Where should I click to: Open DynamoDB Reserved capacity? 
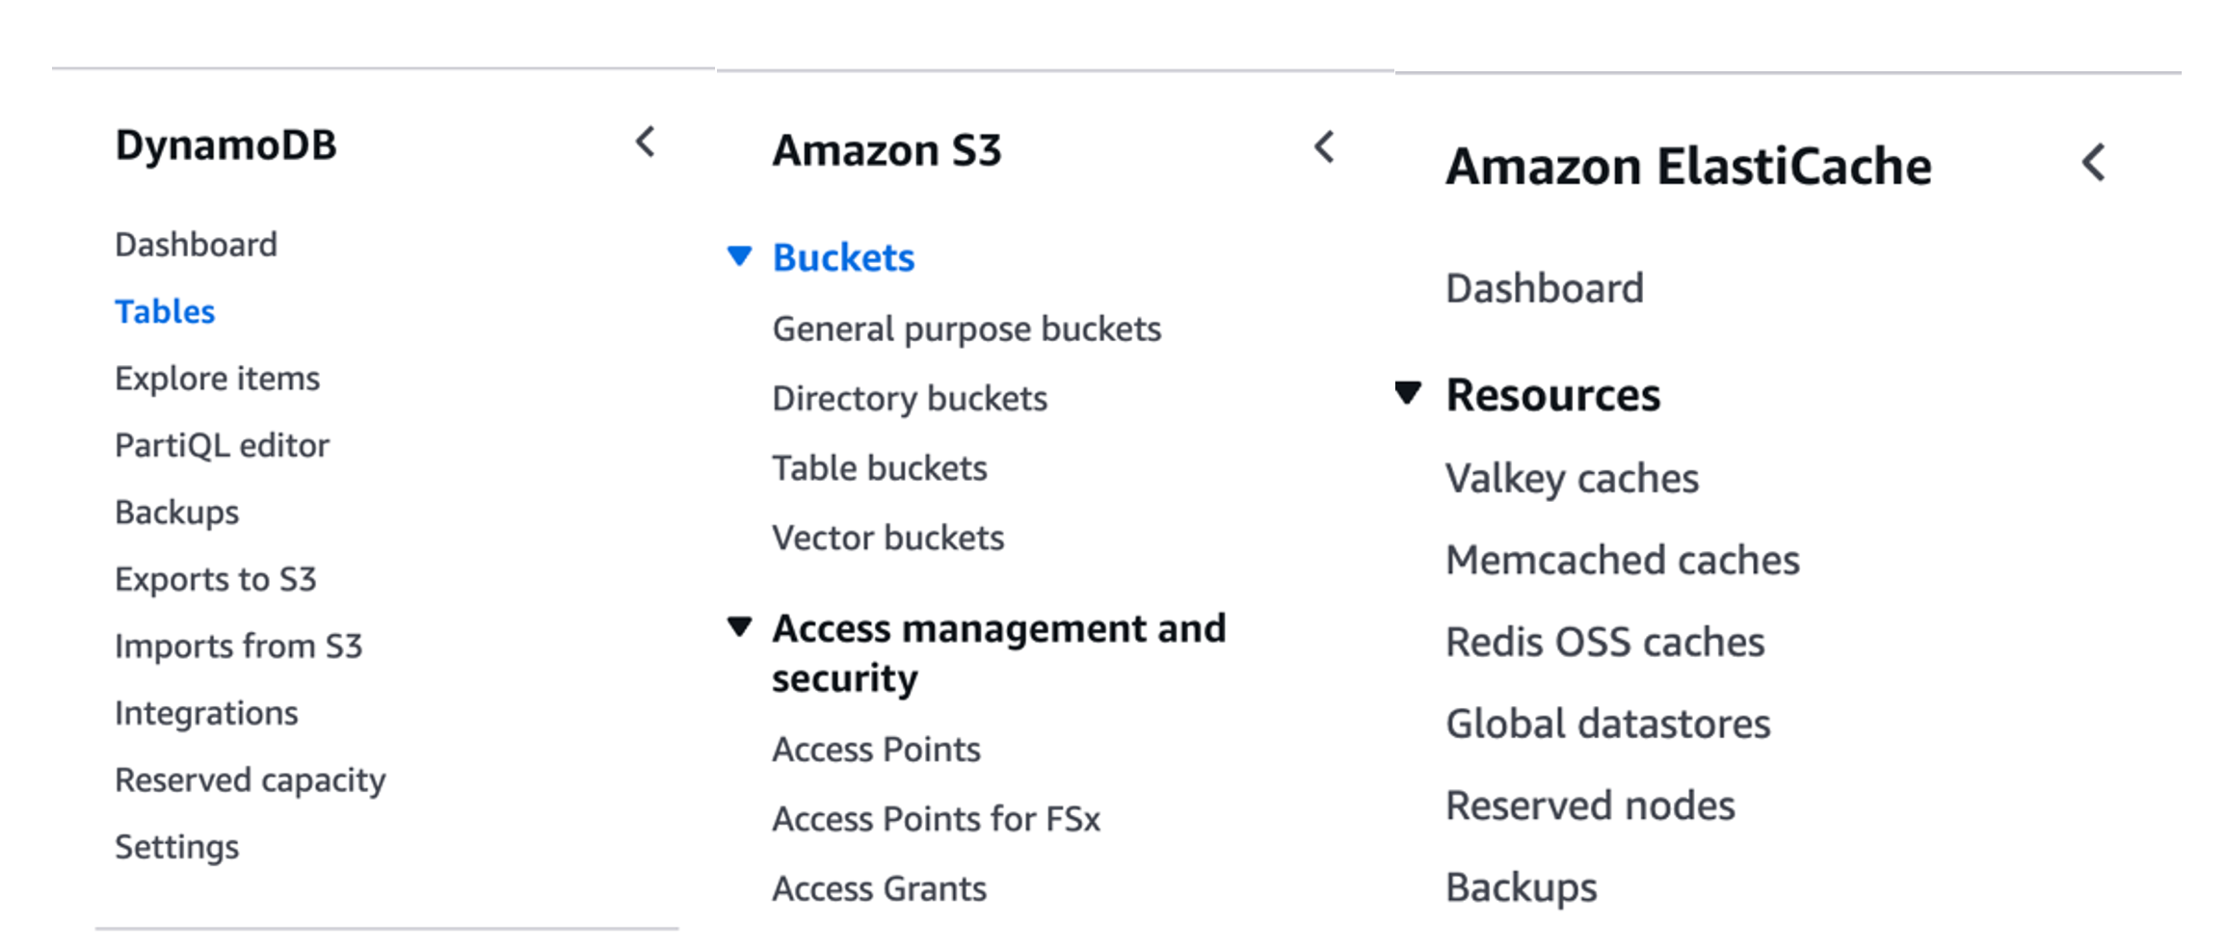tap(250, 780)
